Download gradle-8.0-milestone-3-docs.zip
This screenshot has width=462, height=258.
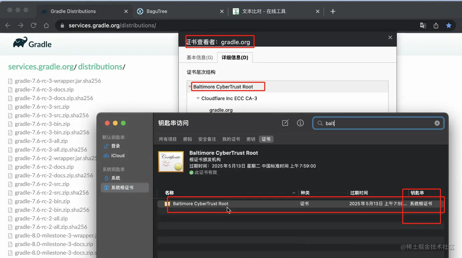point(54,244)
